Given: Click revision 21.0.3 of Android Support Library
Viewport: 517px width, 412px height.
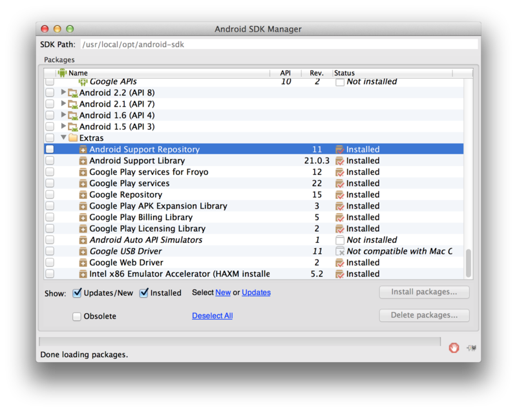Looking at the screenshot, I should coord(317,161).
